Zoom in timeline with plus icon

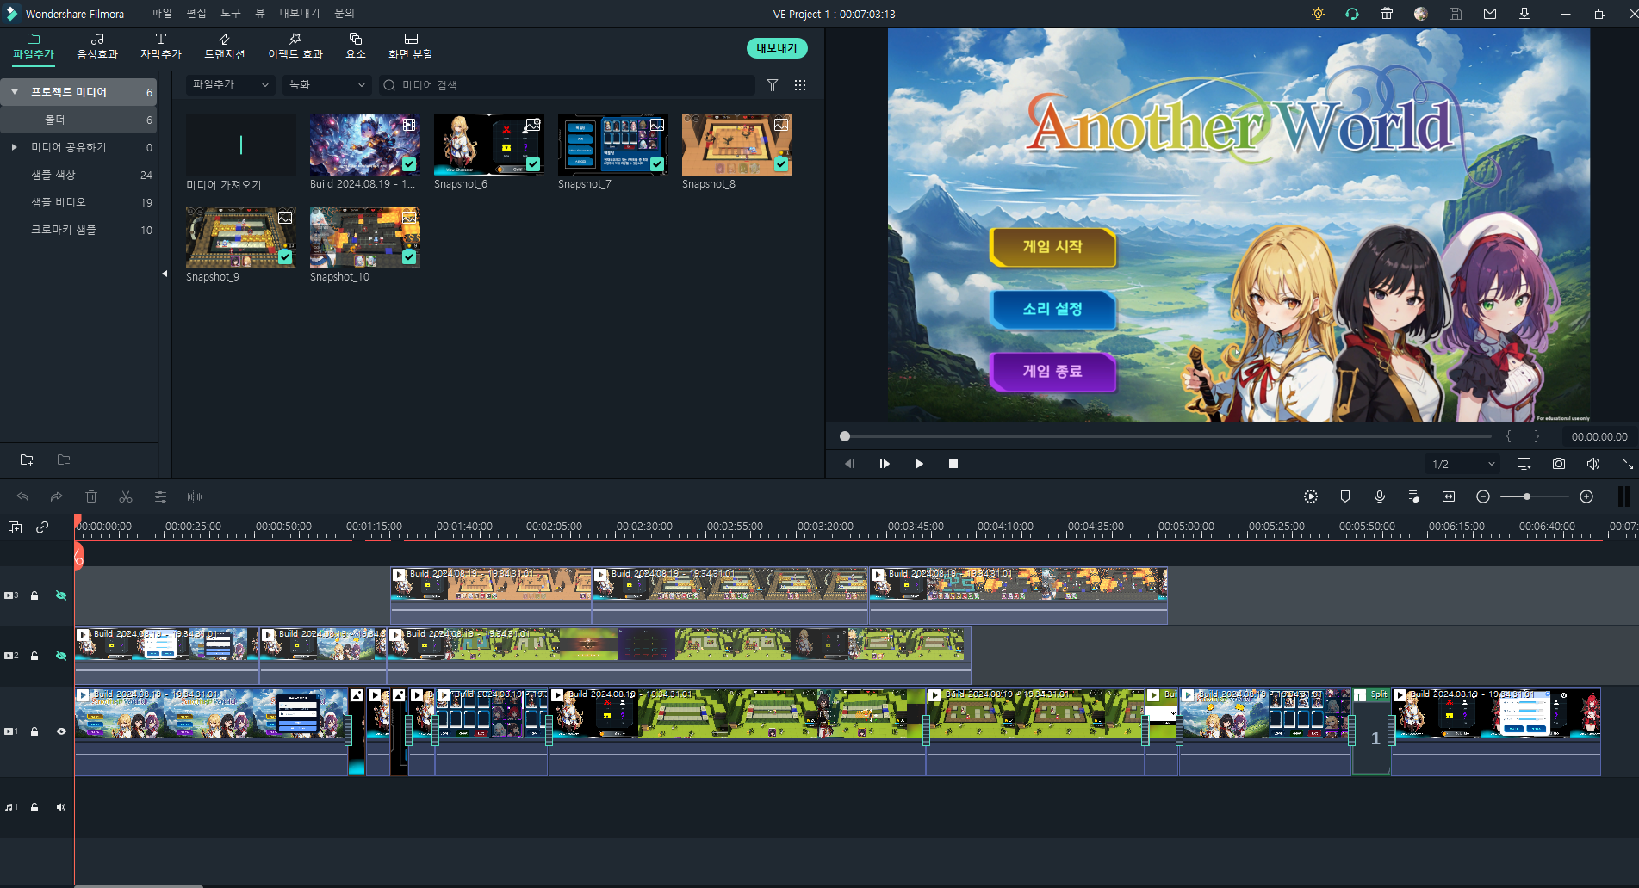pyautogui.click(x=1586, y=496)
